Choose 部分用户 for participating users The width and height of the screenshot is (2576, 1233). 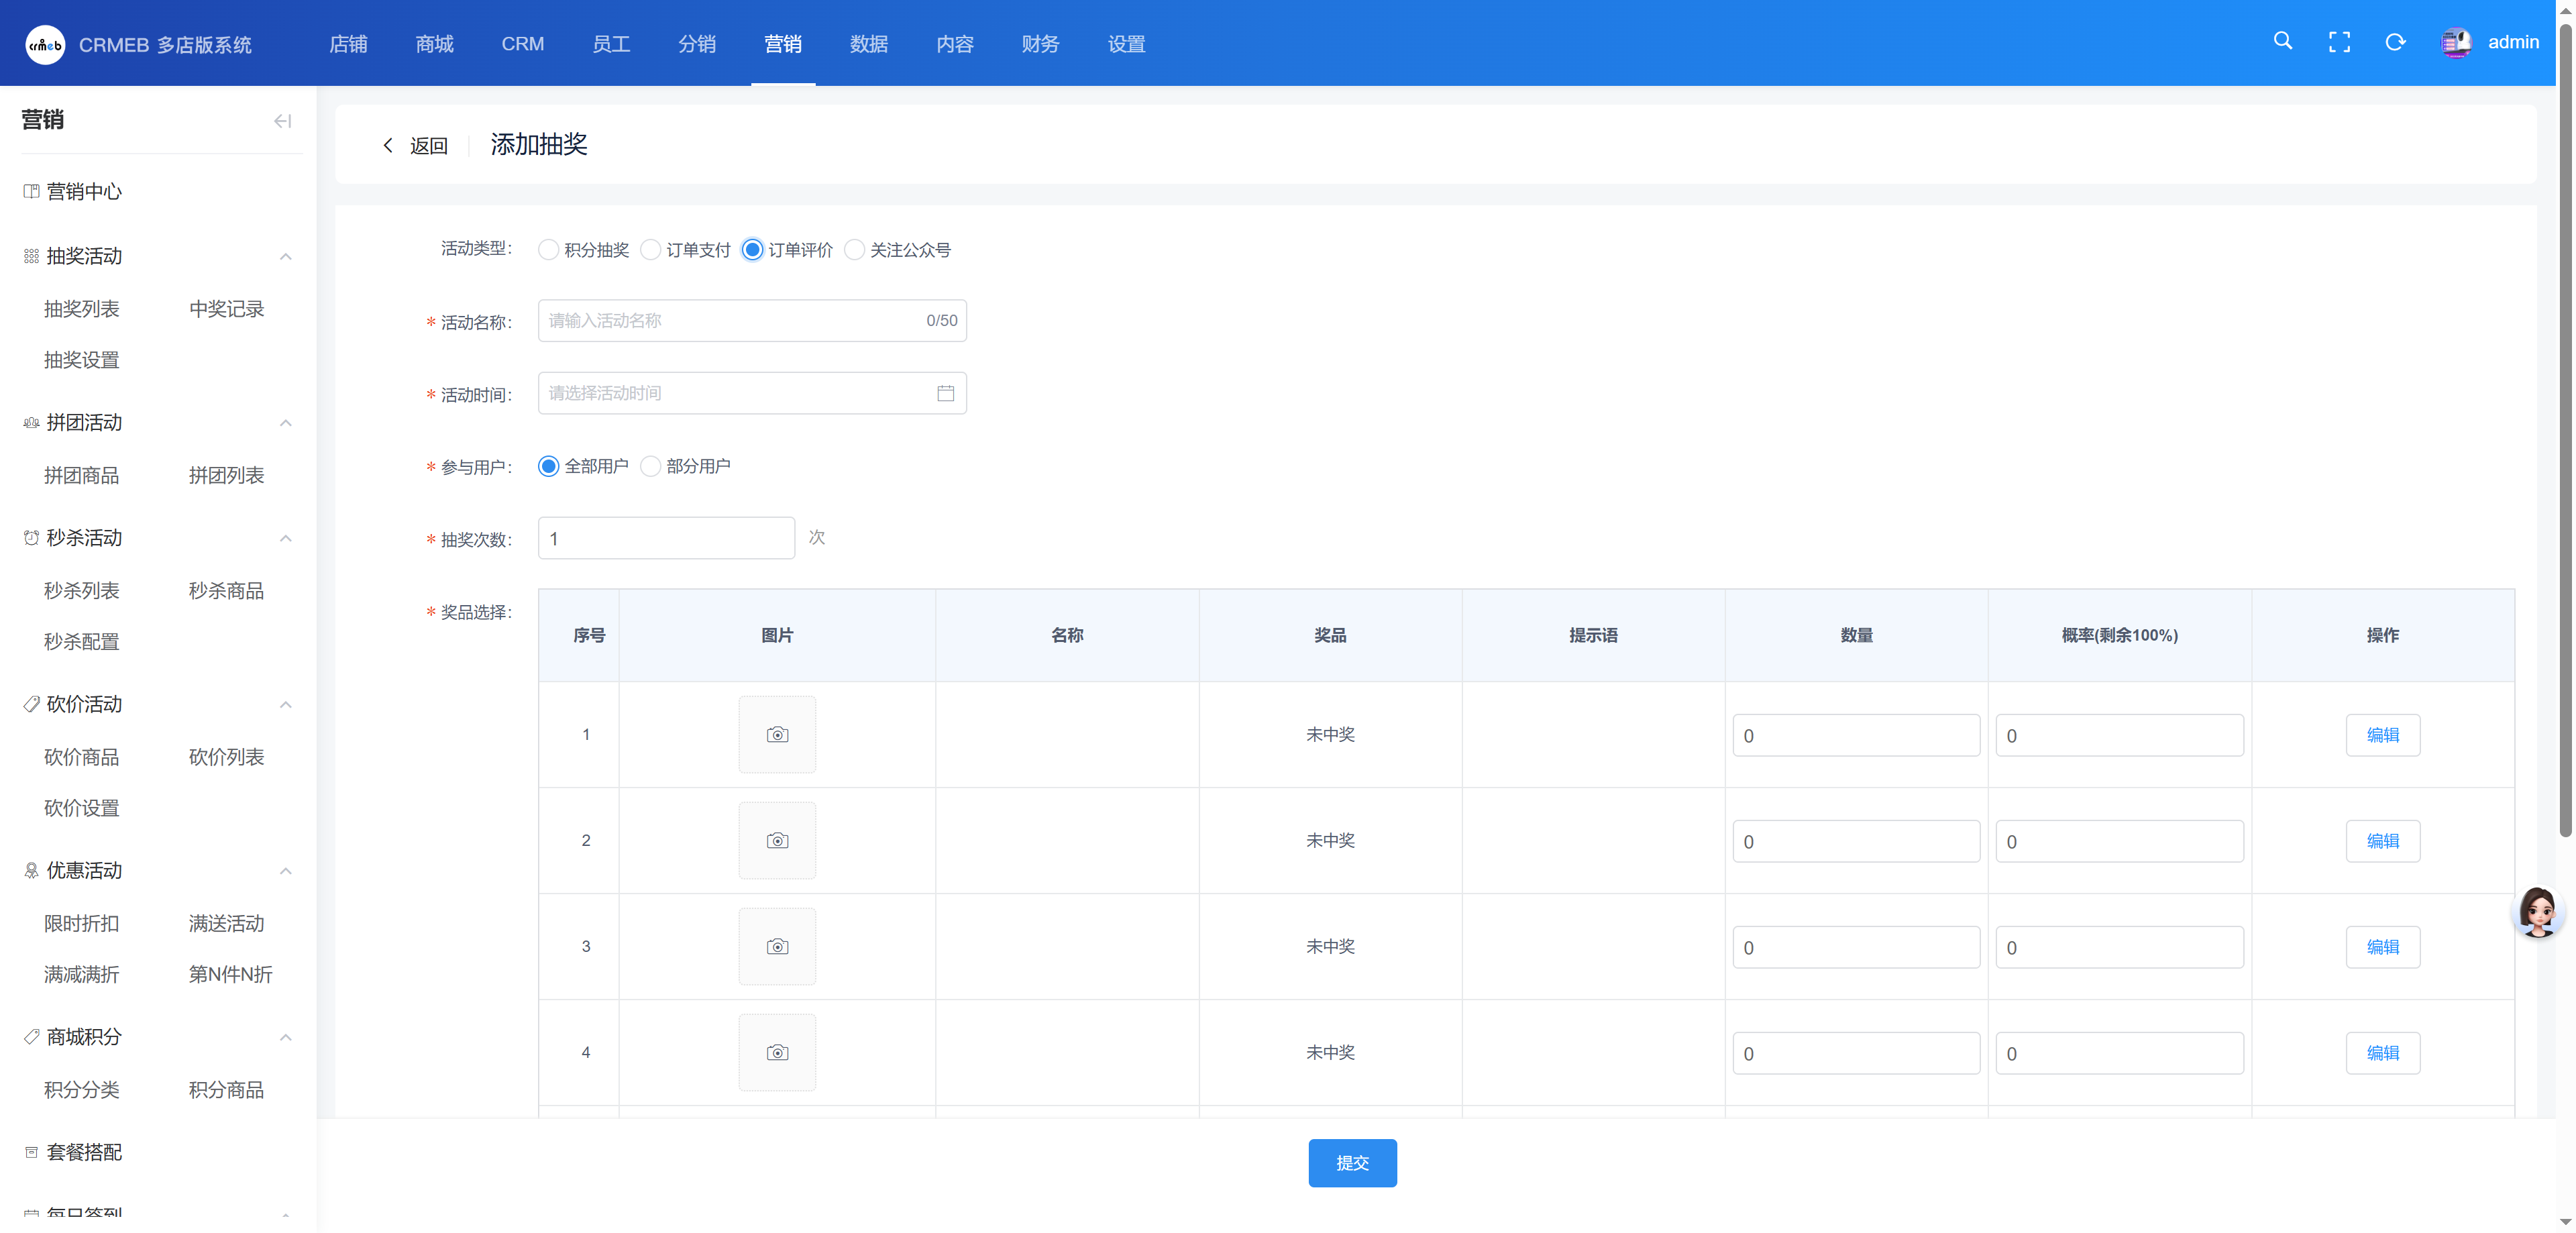(x=651, y=467)
